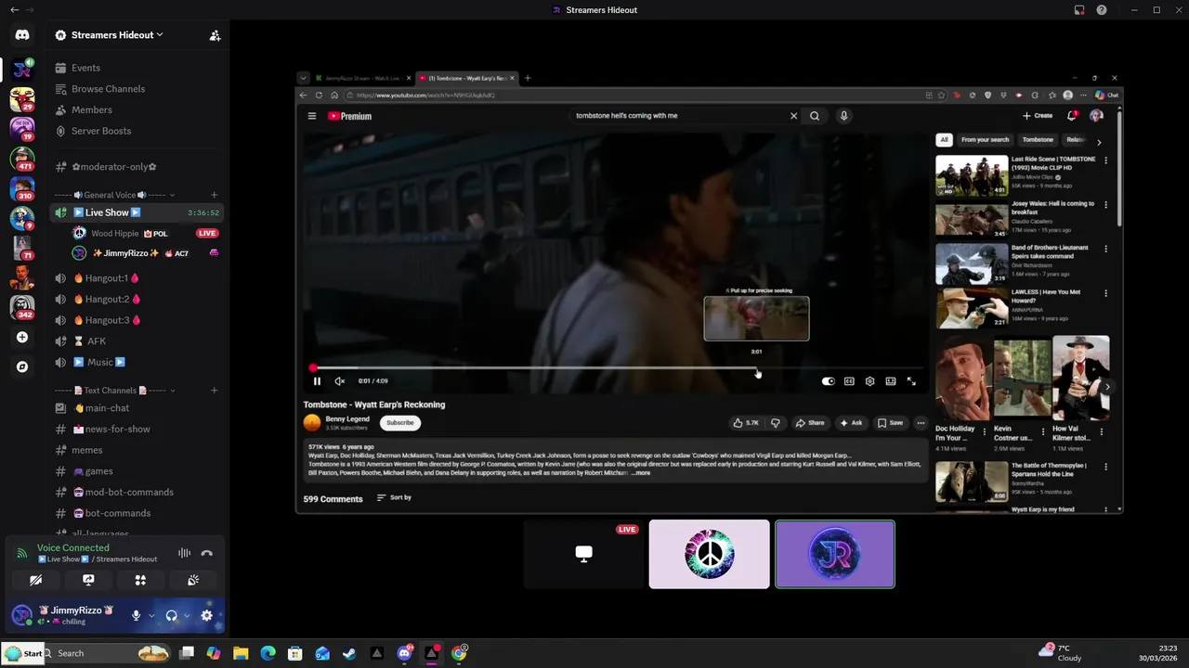Toggle YouTube closed captions
The width and height of the screenshot is (1189, 668).
(849, 381)
